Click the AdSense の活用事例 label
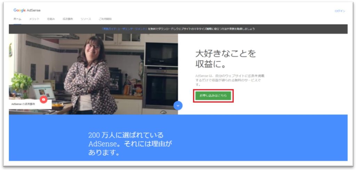The image size is (356, 170). click(23, 104)
